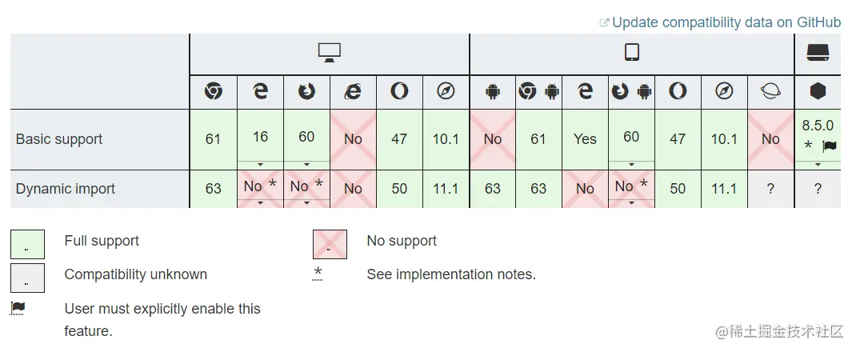The width and height of the screenshot is (856, 352).
Task: Click the desktop Edge browser icon
Action: [260, 91]
